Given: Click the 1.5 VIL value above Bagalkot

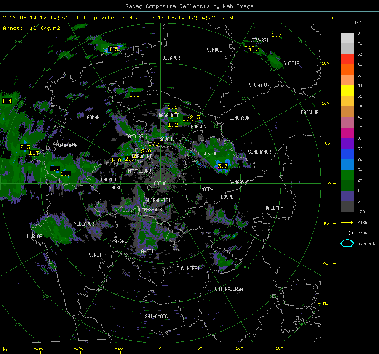Looking at the screenshot, I should pyautogui.click(x=173, y=107).
